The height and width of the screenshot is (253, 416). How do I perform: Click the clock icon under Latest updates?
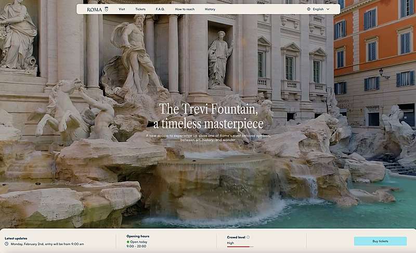6,244
